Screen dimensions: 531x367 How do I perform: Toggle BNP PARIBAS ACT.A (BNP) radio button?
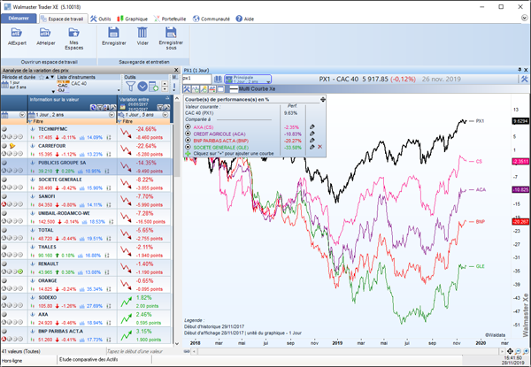click(x=188, y=141)
